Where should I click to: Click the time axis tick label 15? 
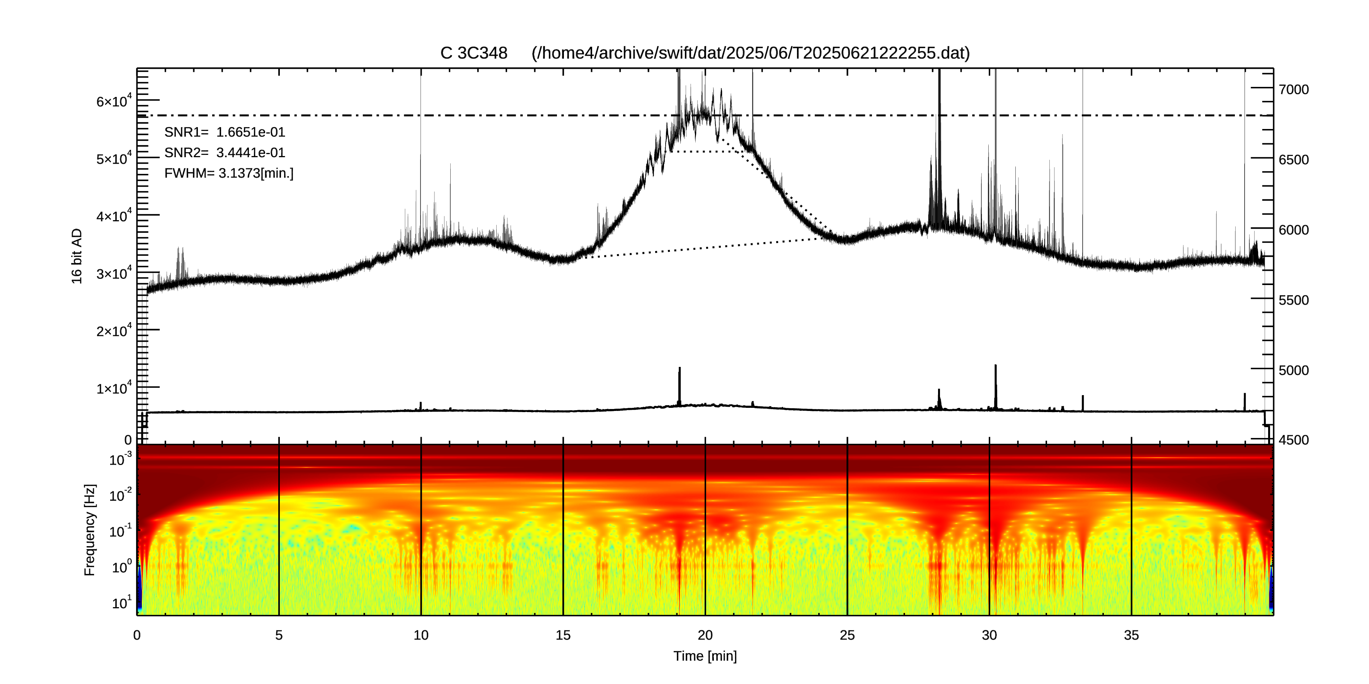click(564, 635)
